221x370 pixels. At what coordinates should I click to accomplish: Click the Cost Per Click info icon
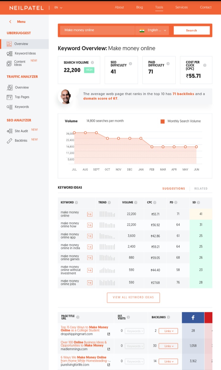pyautogui.click(x=205, y=65)
